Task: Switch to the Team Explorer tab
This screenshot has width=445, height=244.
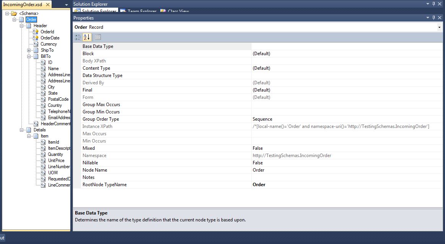Action: click(138, 11)
